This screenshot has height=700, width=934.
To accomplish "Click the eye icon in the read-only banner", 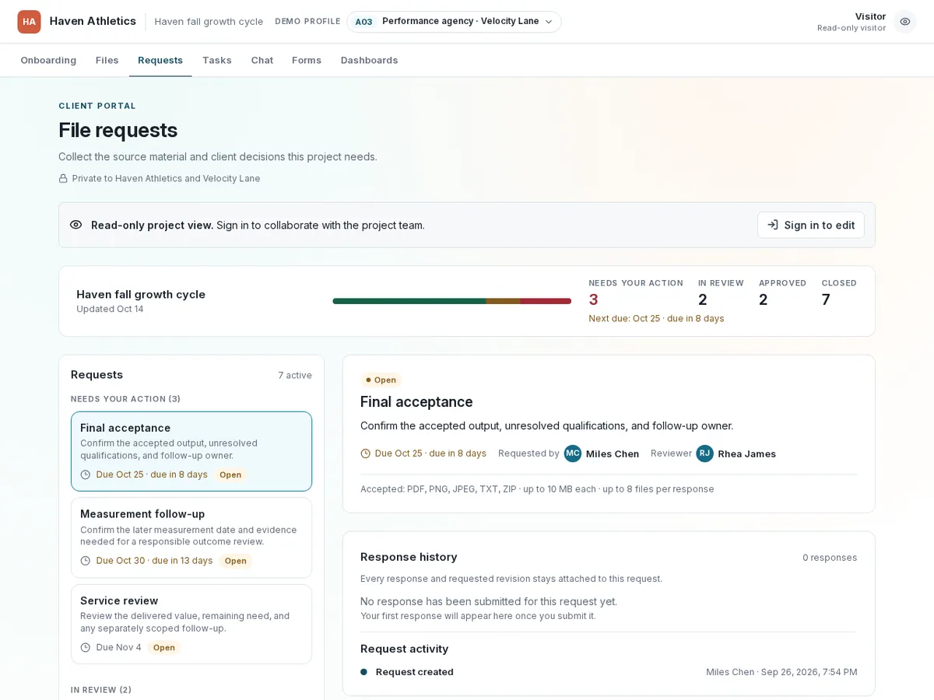I will 75,225.
